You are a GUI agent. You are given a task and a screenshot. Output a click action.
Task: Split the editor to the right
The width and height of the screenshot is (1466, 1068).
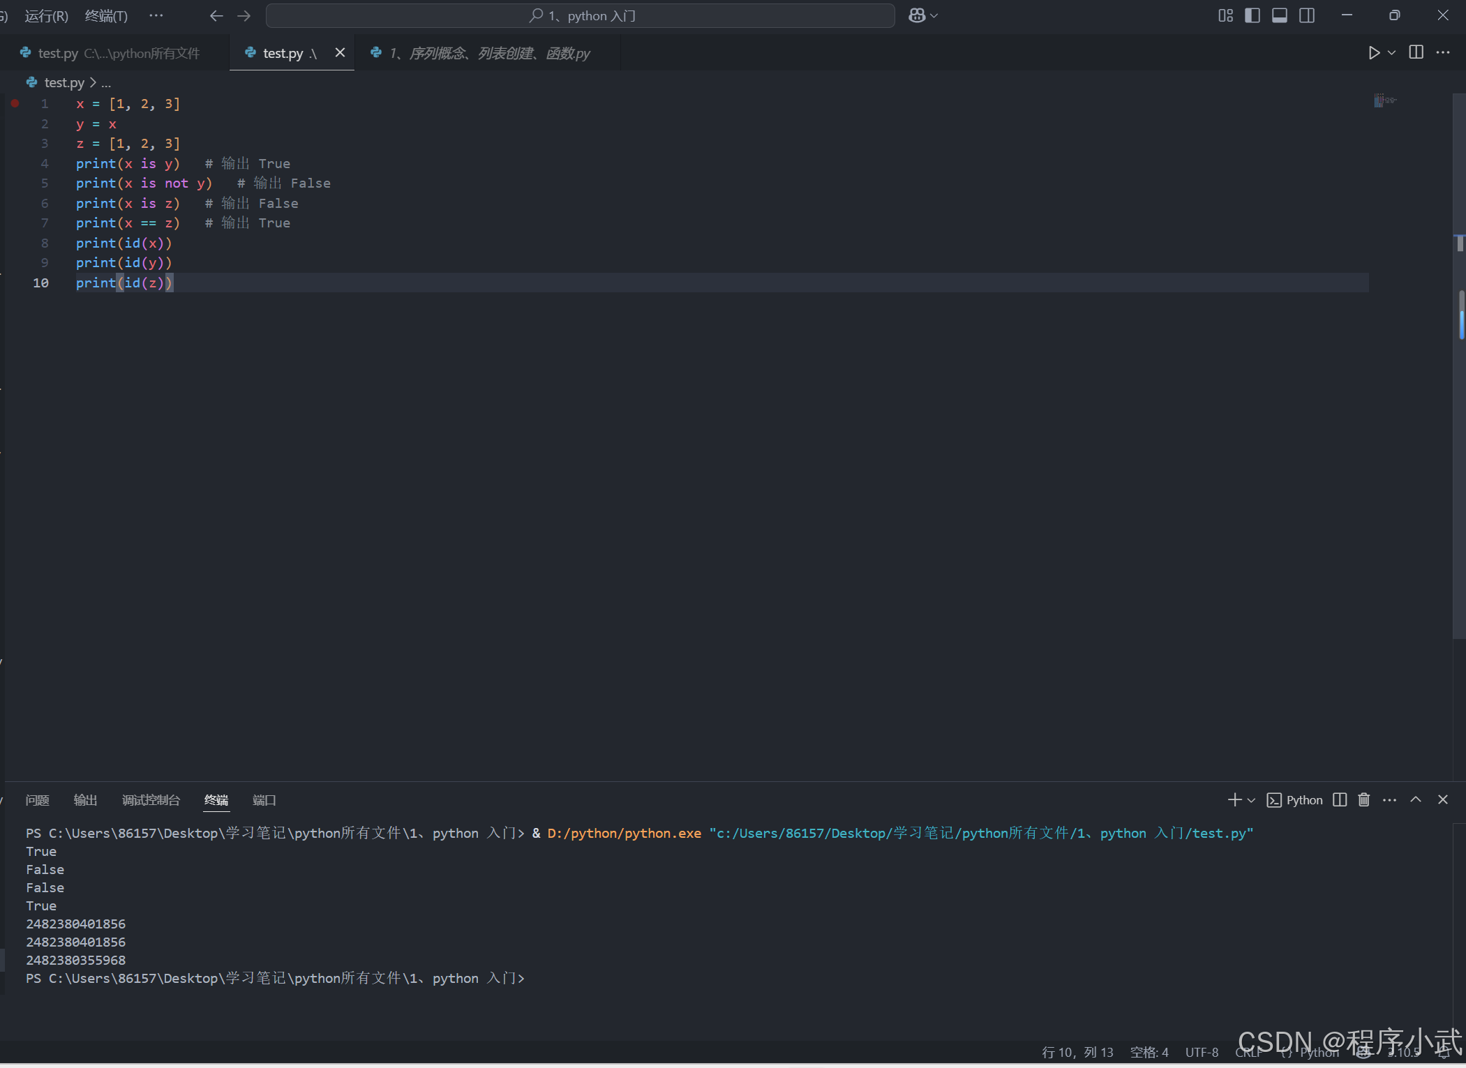pyautogui.click(x=1416, y=53)
